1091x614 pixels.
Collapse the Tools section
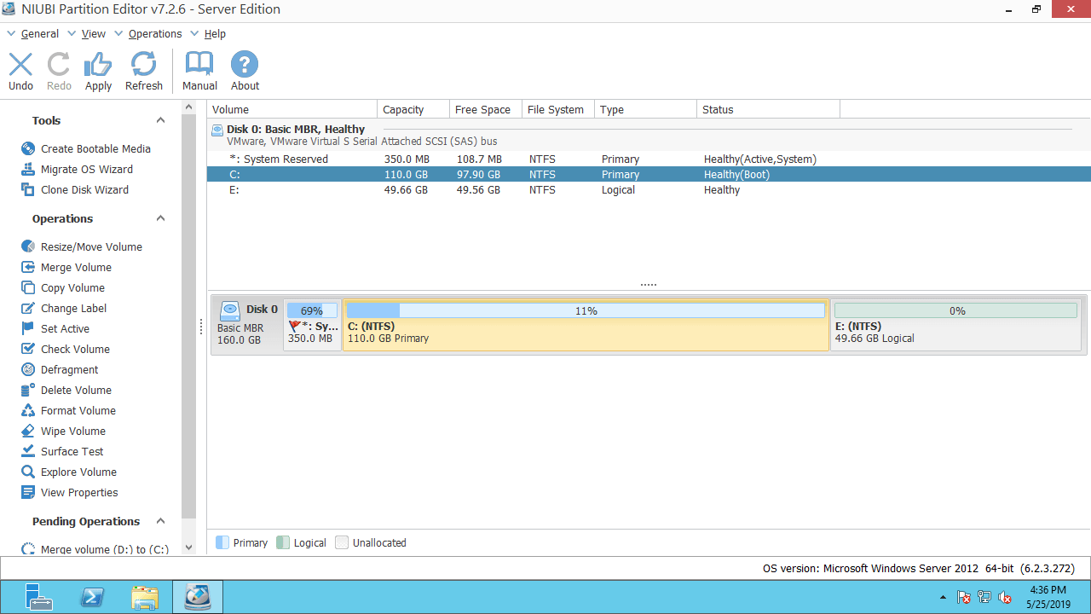pyautogui.click(x=160, y=120)
